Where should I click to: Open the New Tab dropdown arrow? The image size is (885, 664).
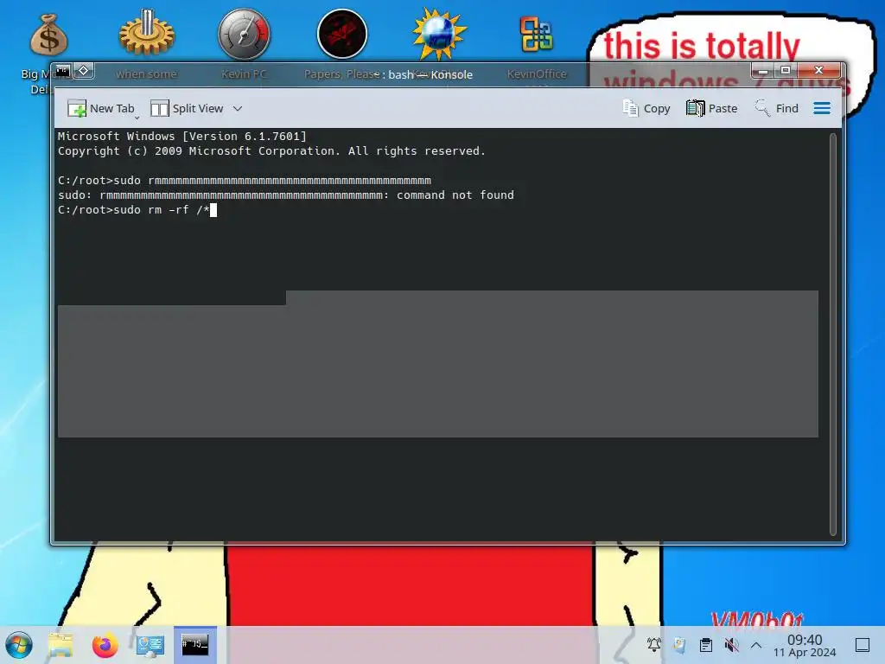click(x=137, y=118)
